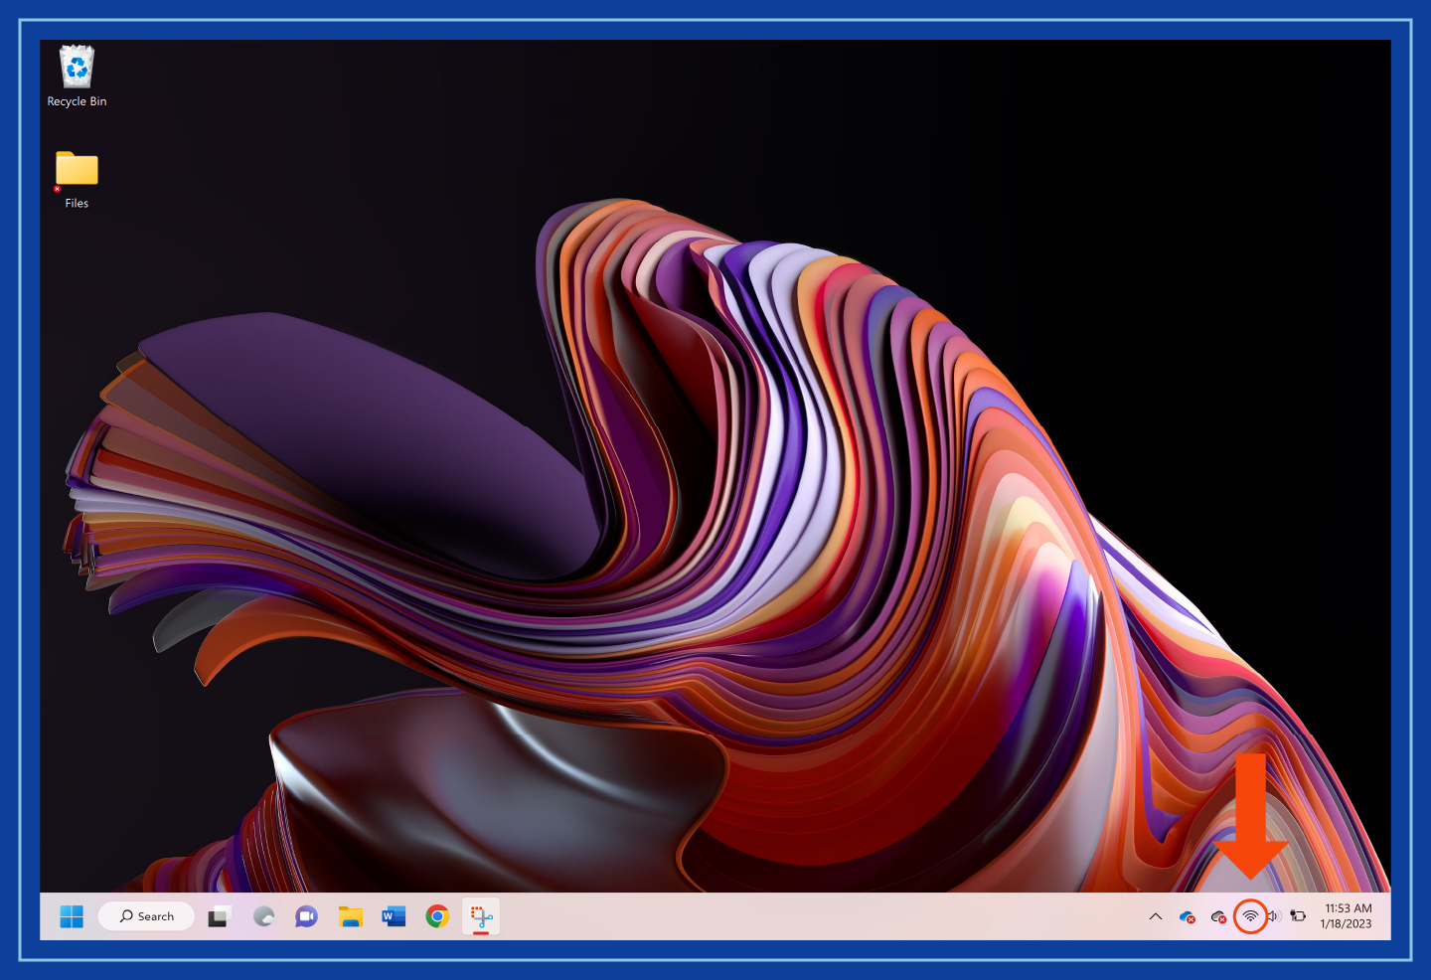Open Task View from the taskbar
The height and width of the screenshot is (980, 1431).
220,916
